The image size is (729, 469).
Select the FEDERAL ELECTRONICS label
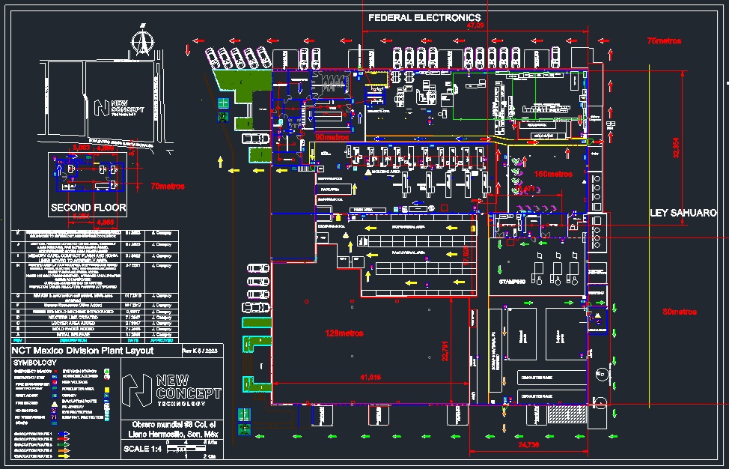pyautogui.click(x=424, y=18)
